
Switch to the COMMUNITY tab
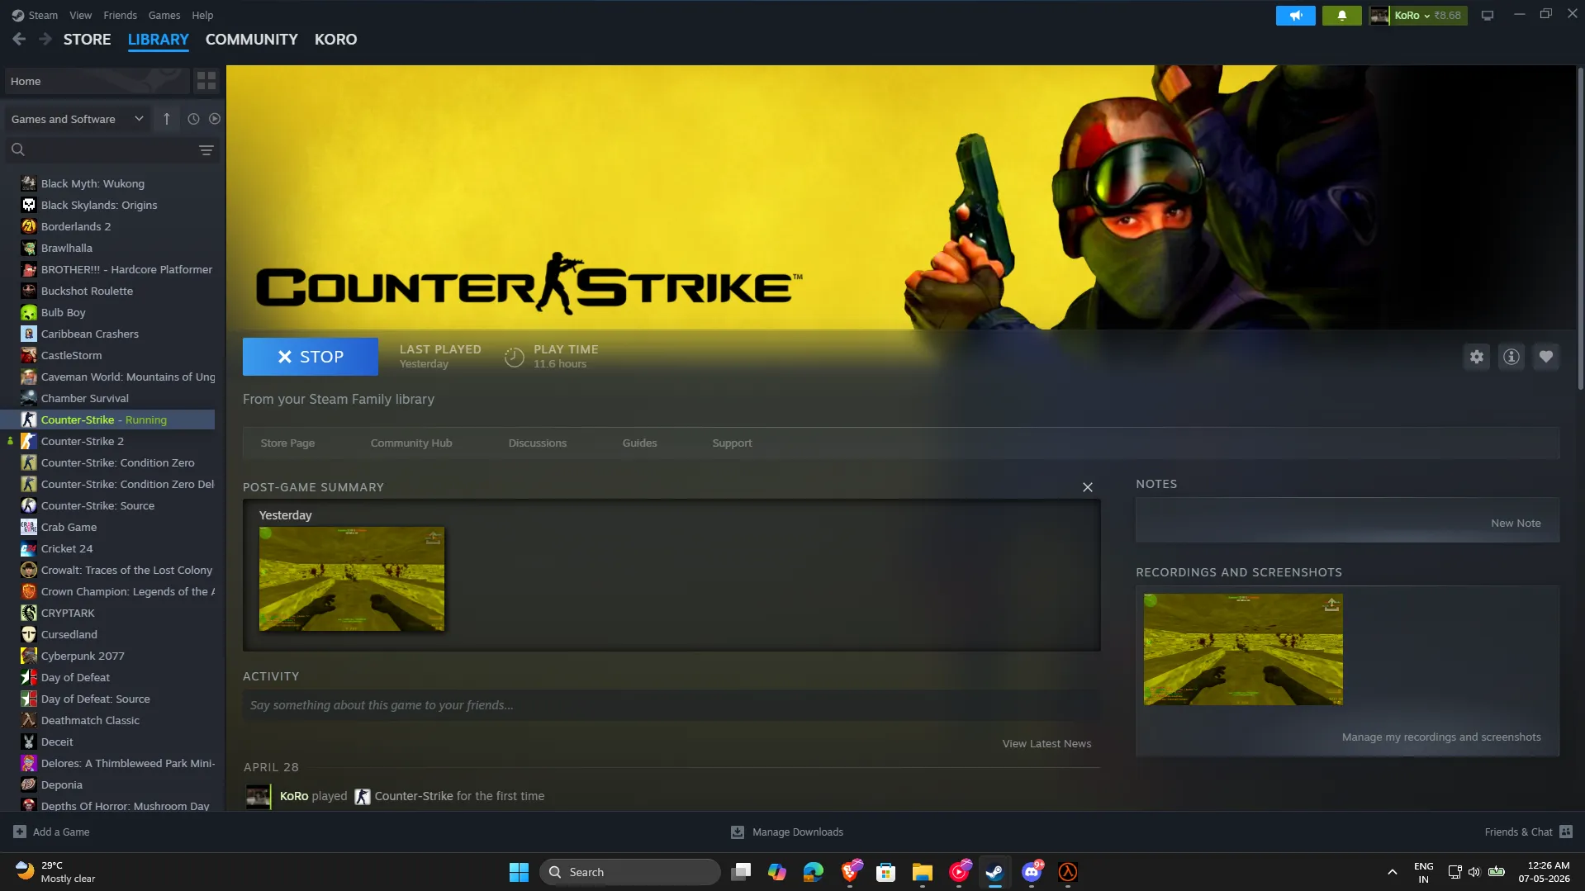point(251,39)
